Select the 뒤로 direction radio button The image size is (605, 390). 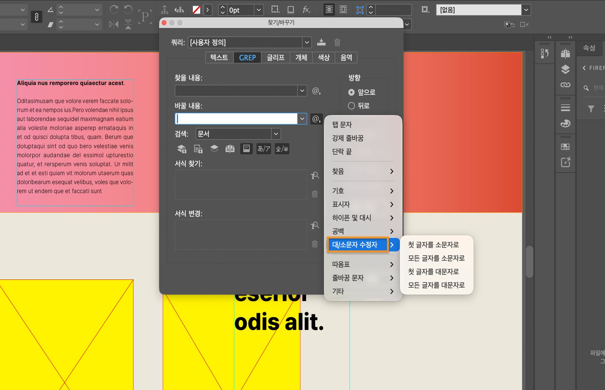click(351, 106)
